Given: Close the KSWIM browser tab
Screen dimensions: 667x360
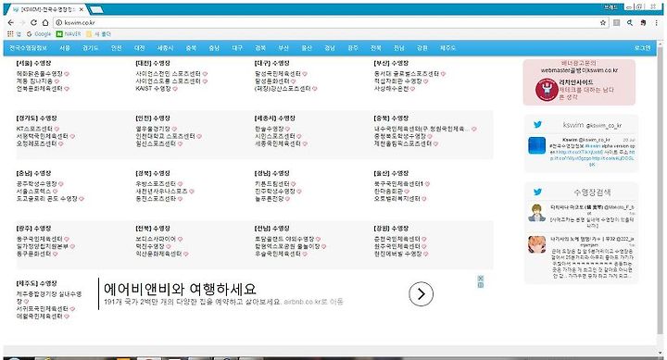Looking at the screenshot, I should (82, 9).
